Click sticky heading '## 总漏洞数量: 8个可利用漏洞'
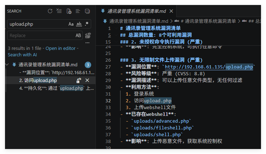Screen dimensions: 266x154 (156, 35)
